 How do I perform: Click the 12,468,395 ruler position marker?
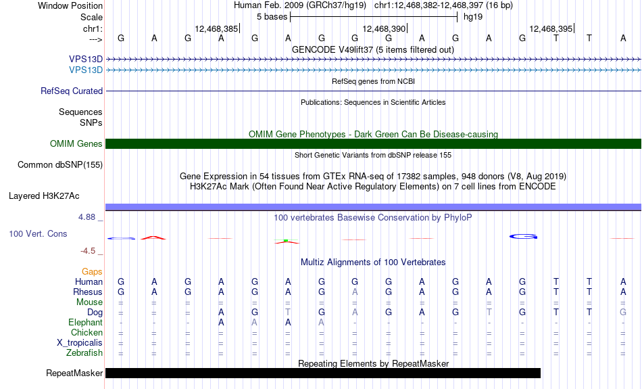point(551,28)
